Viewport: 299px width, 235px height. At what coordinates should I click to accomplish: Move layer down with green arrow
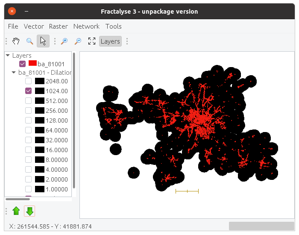[29, 211]
